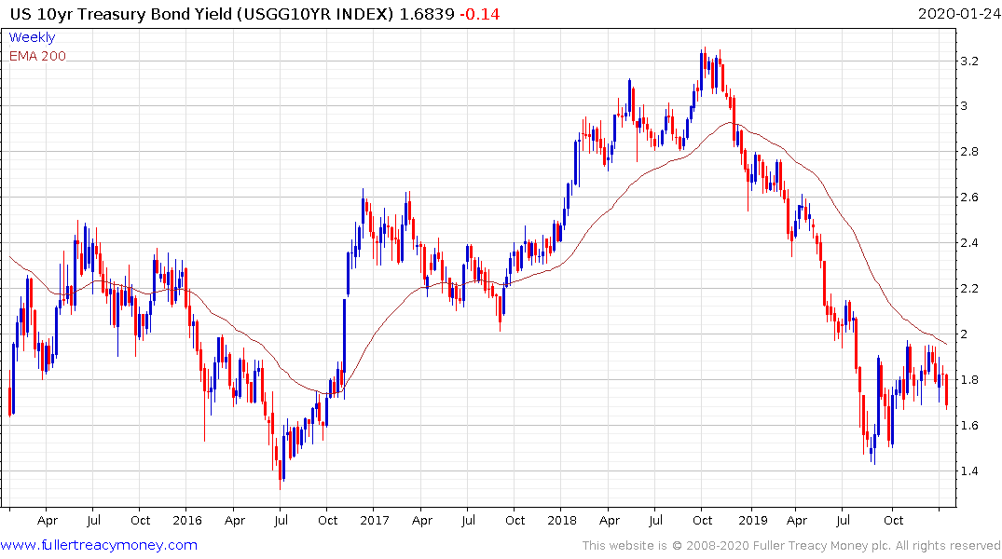Open the www.fullertreacymoney.com link
This screenshot has width=1002, height=559.
99,545
